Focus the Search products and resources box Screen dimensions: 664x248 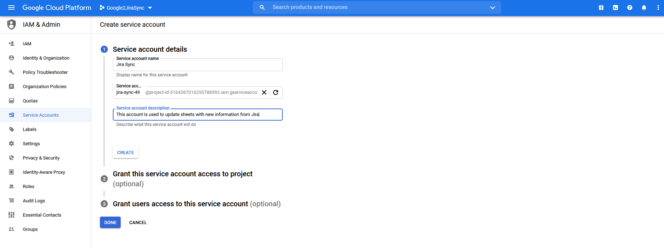click(375, 7)
